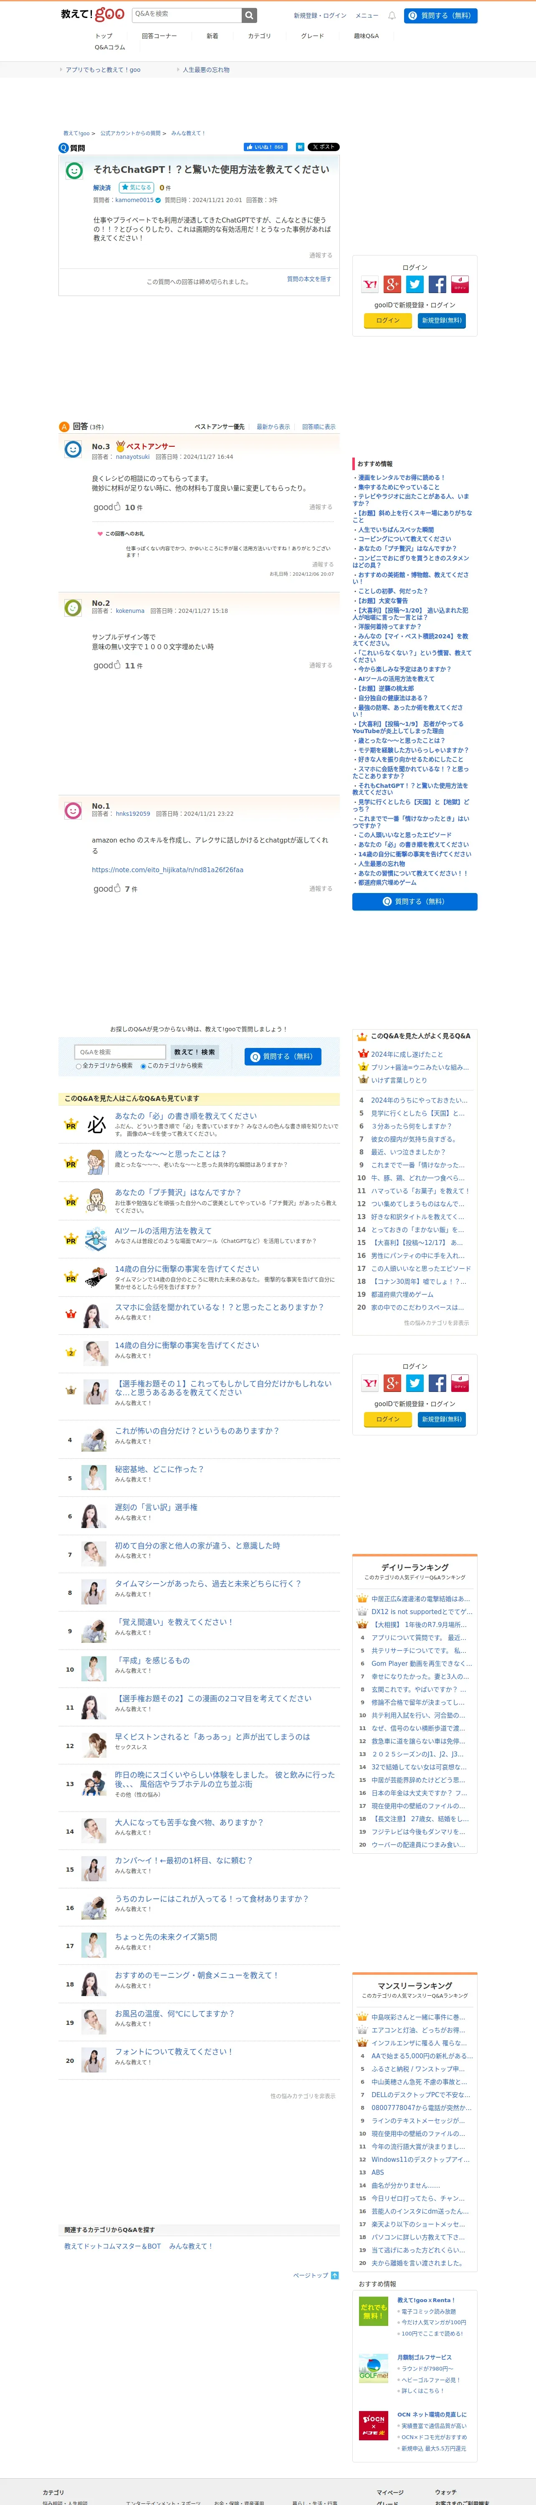
Task: Open the notification bell icon
Action: pyautogui.click(x=392, y=15)
